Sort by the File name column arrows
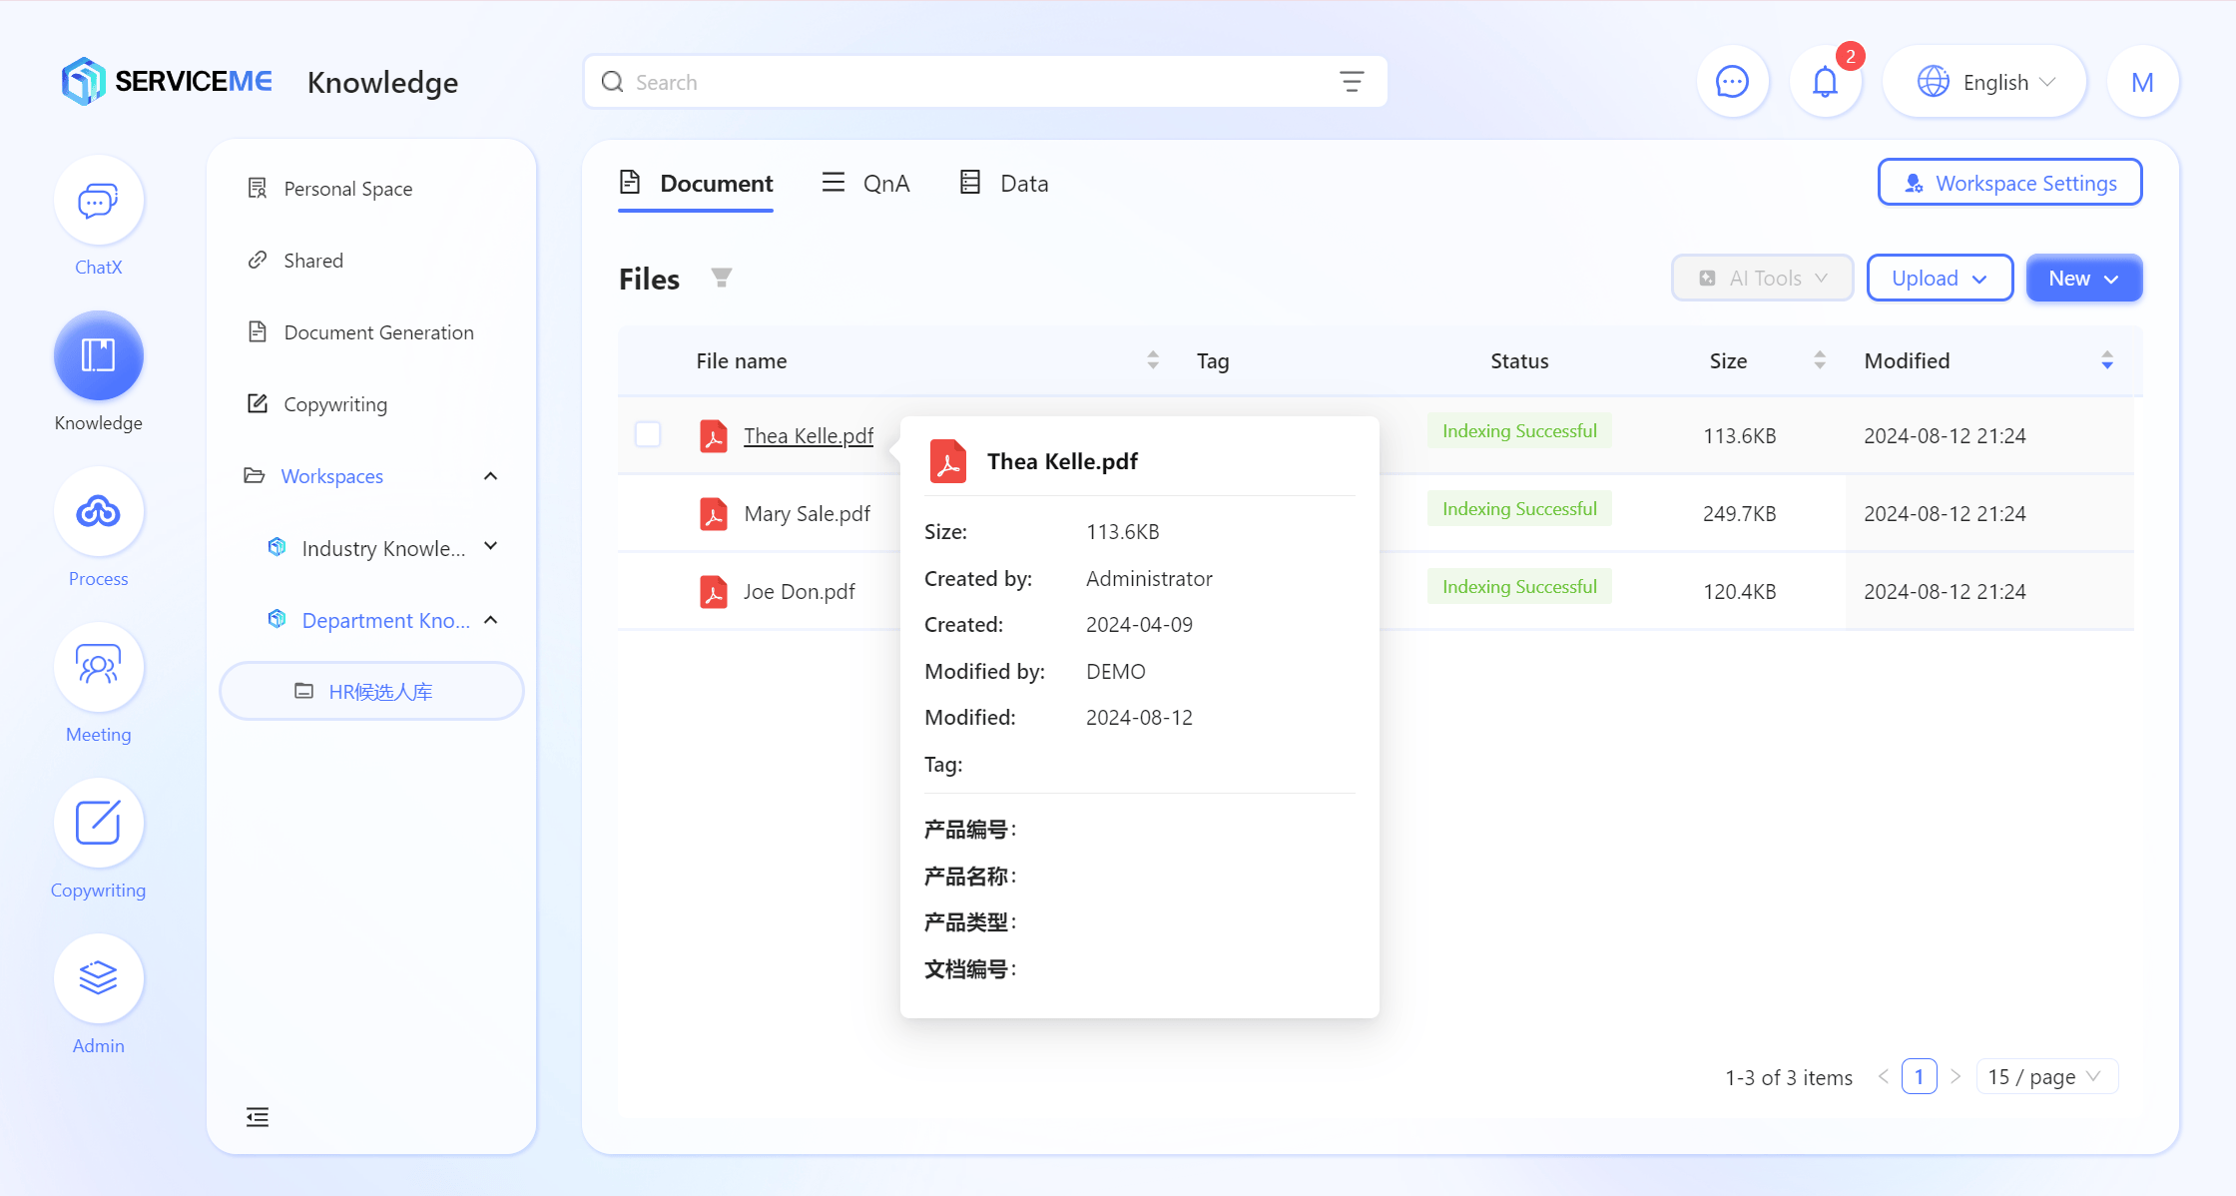2236x1196 pixels. tap(1153, 360)
